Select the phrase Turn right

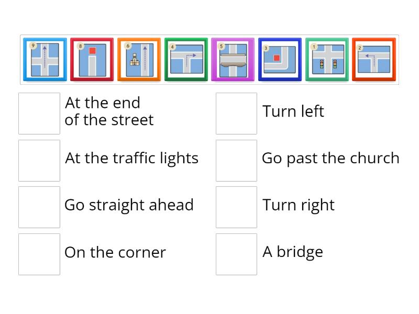[x=298, y=205]
